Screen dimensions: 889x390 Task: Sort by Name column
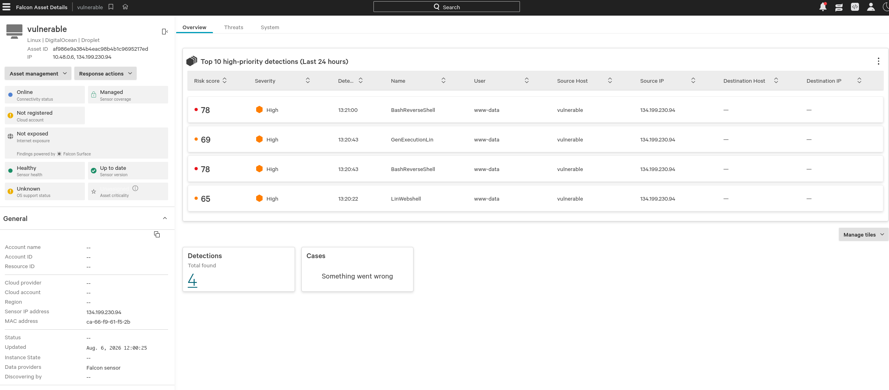(443, 80)
